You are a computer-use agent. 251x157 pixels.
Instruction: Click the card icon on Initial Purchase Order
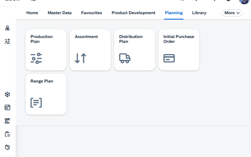[169, 58]
